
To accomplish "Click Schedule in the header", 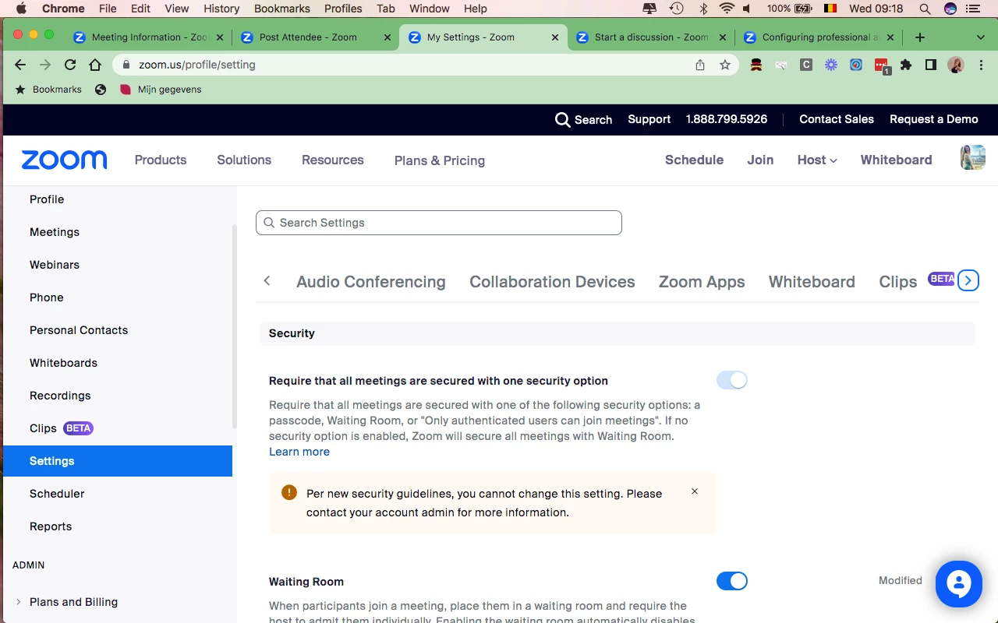I will [694, 160].
